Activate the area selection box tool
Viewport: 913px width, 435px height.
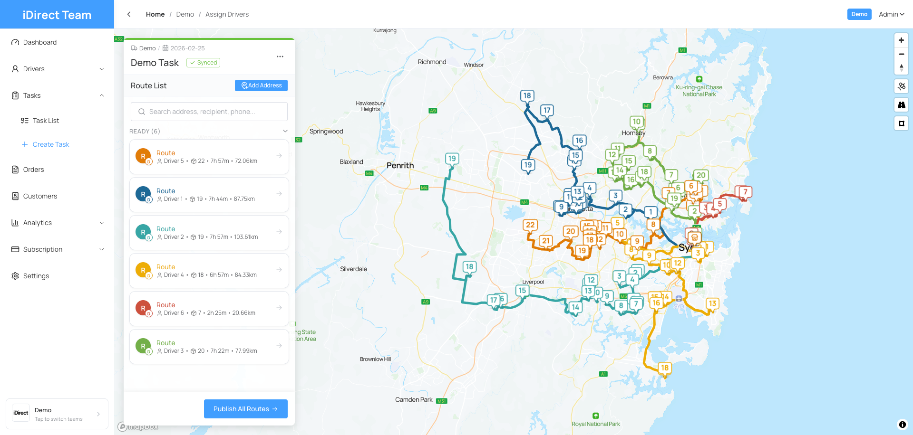point(901,123)
